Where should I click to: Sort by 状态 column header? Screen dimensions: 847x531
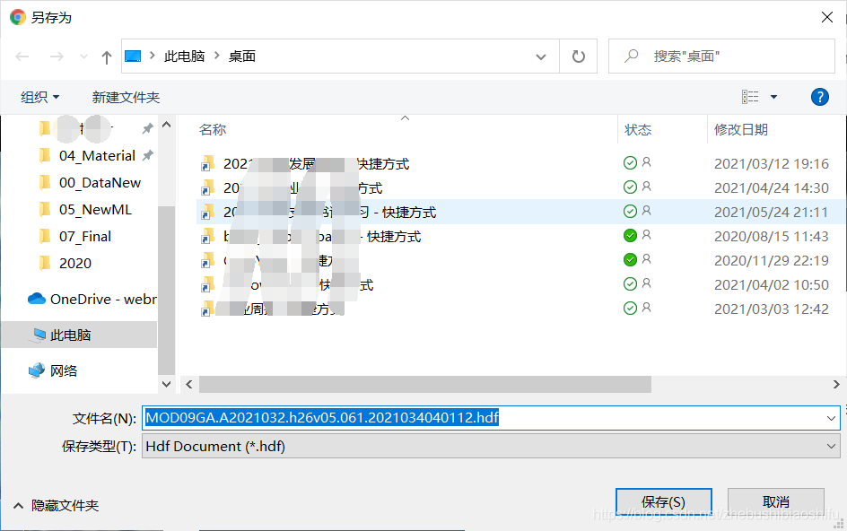click(638, 130)
